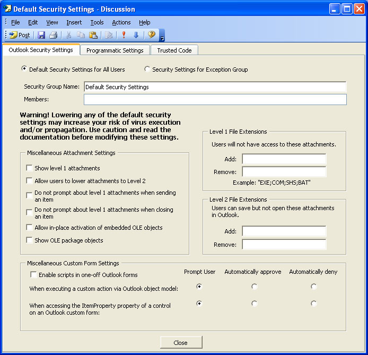Select Default Security Settings for All Users
368x355 pixels.
click(x=24, y=69)
